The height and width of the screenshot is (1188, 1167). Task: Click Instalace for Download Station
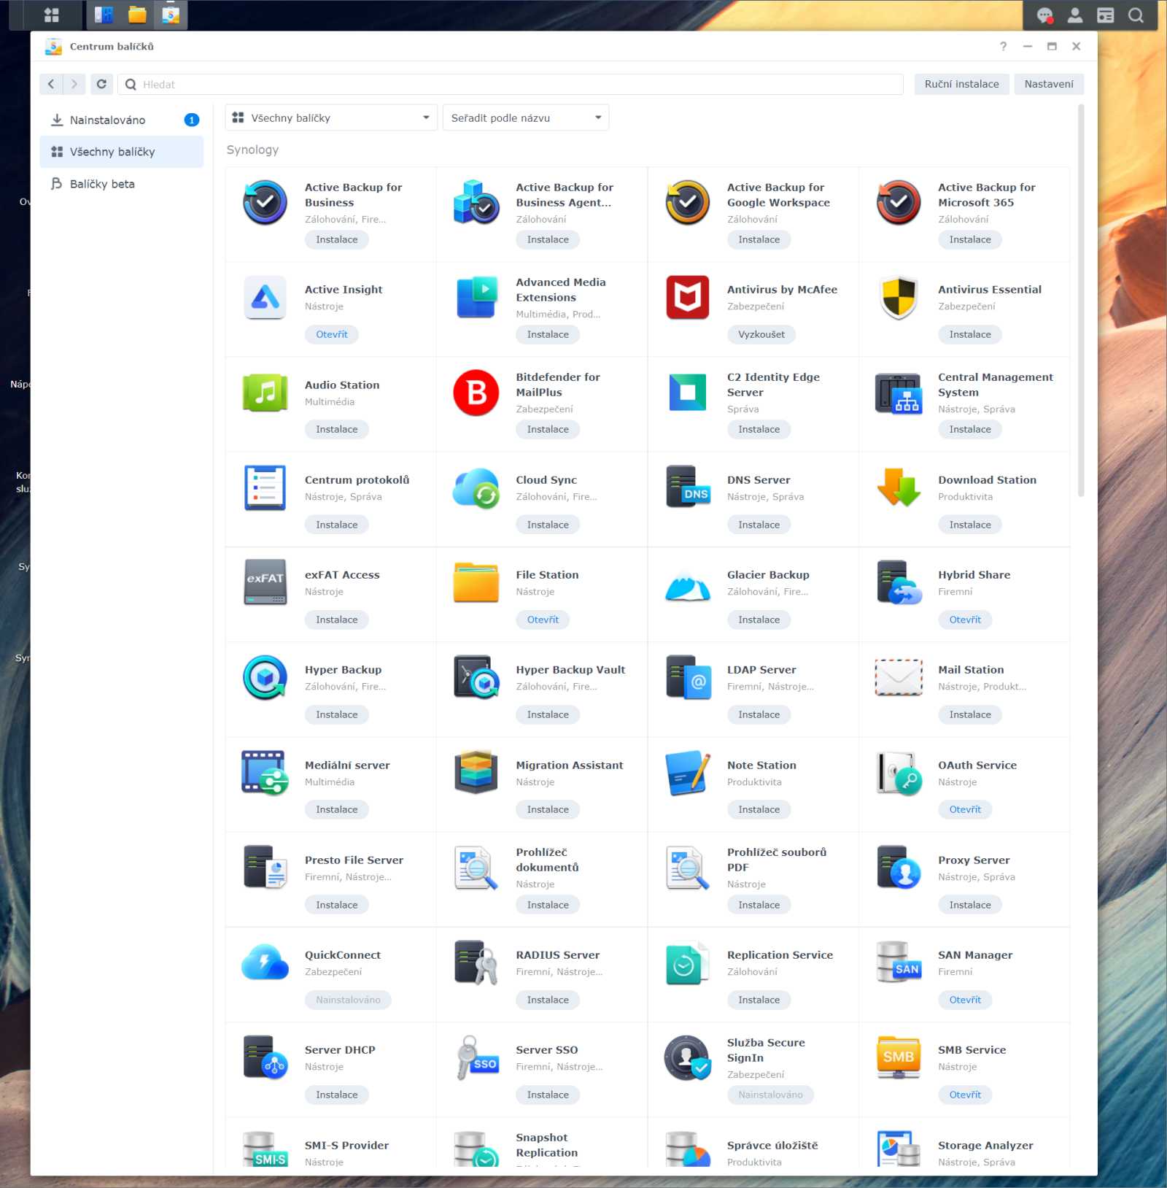(x=970, y=525)
